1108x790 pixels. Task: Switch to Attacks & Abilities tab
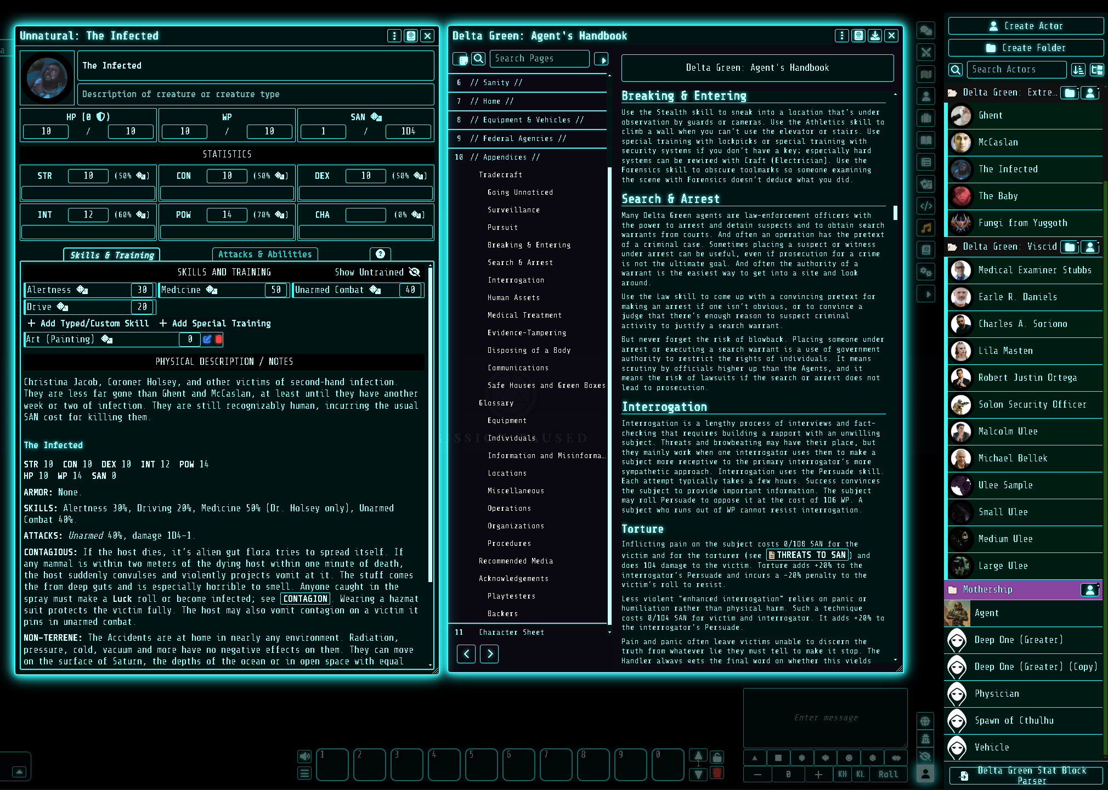tap(265, 255)
